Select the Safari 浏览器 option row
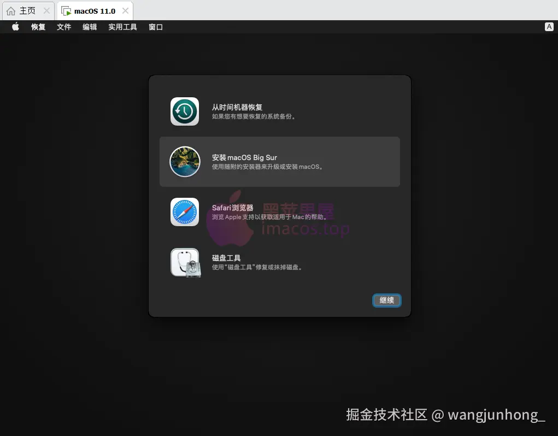The height and width of the screenshot is (436, 558). tap(280, 212)
